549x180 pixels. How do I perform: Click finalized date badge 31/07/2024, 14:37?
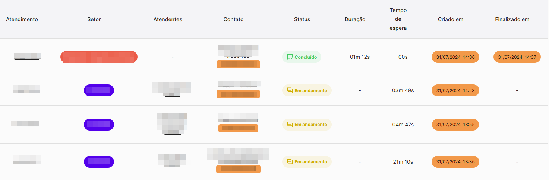click(517, 57)
